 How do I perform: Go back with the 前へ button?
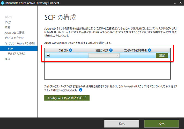tap(122, 124)
